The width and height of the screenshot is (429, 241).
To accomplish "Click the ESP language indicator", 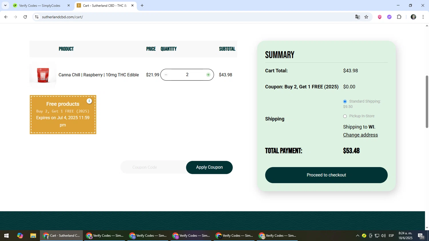I will [x=391, y=236].
